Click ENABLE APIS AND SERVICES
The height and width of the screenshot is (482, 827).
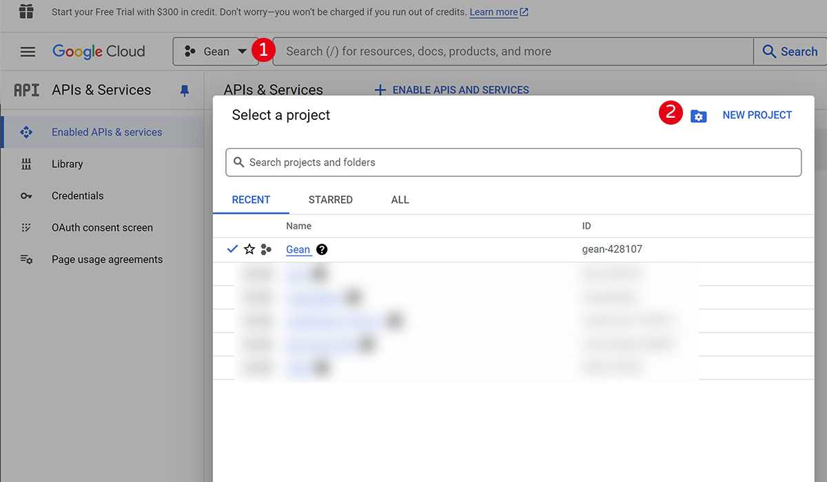[451, 90]
